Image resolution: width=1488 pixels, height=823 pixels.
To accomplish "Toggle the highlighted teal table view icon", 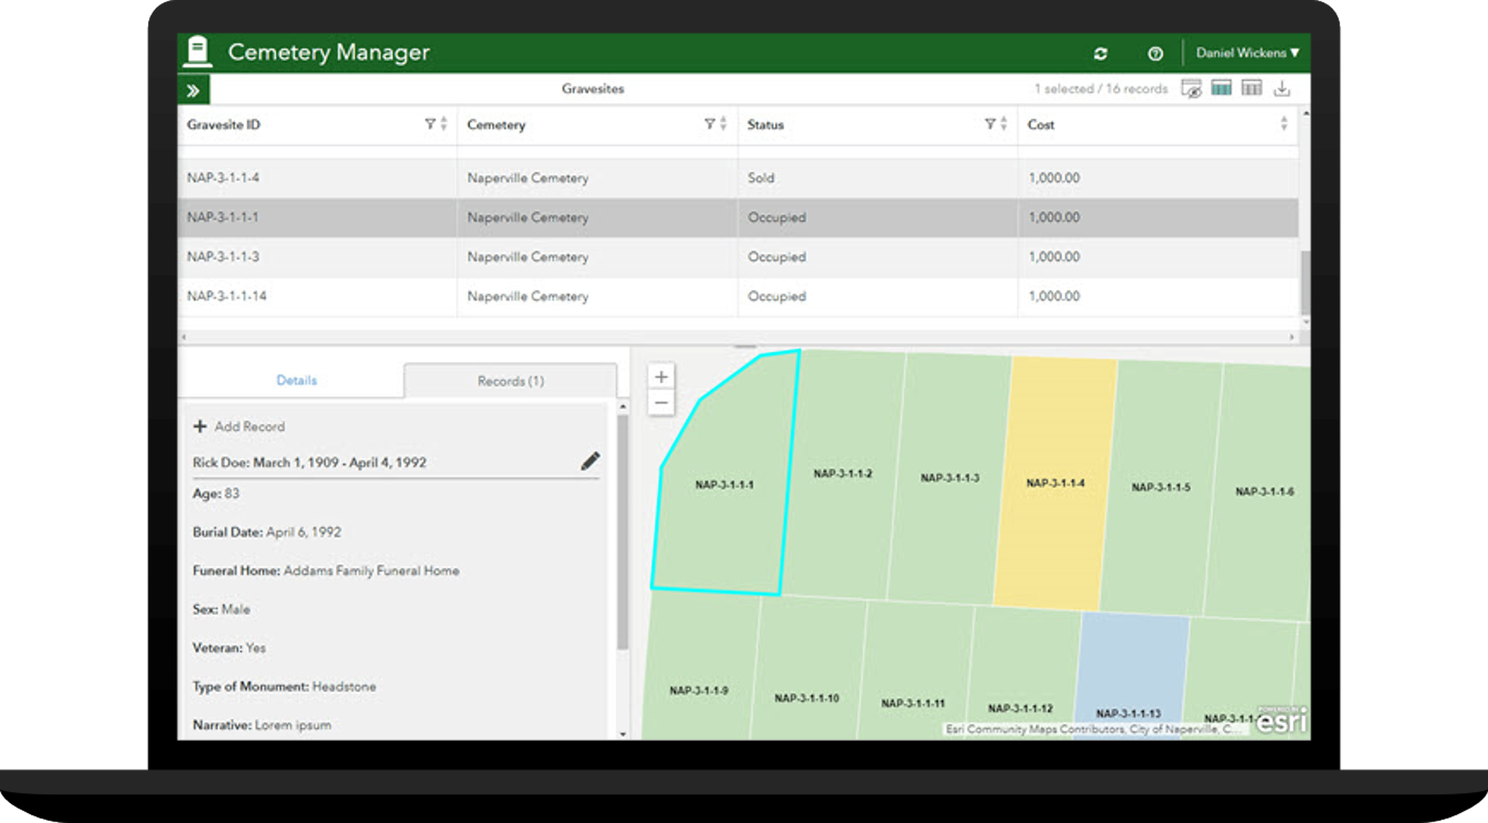I will click(x=1221, y=89).
